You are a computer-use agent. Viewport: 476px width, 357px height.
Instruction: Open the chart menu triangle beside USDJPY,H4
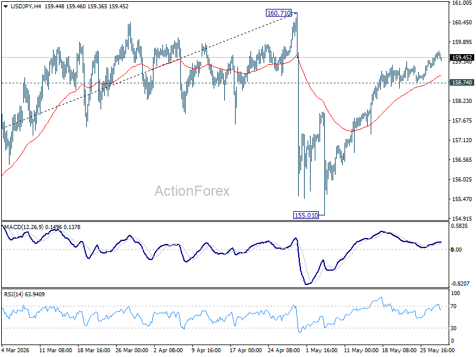click(5, 7)
